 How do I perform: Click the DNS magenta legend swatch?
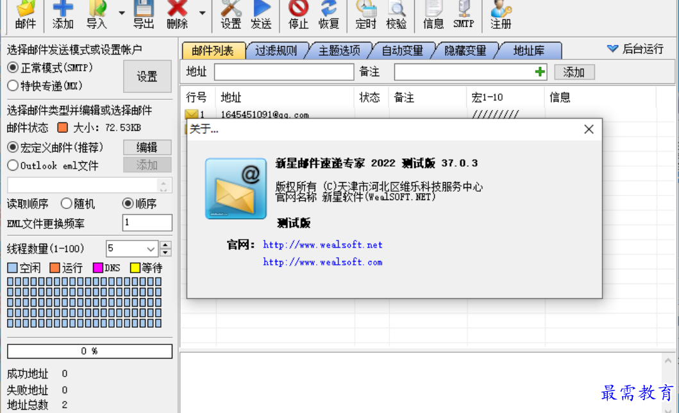pyautogui.click(x=98, y=267)
